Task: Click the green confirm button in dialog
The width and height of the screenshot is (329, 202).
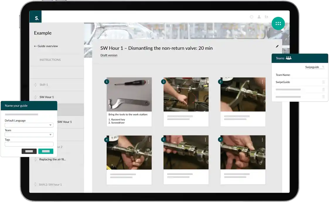Action: coord(46,151)
